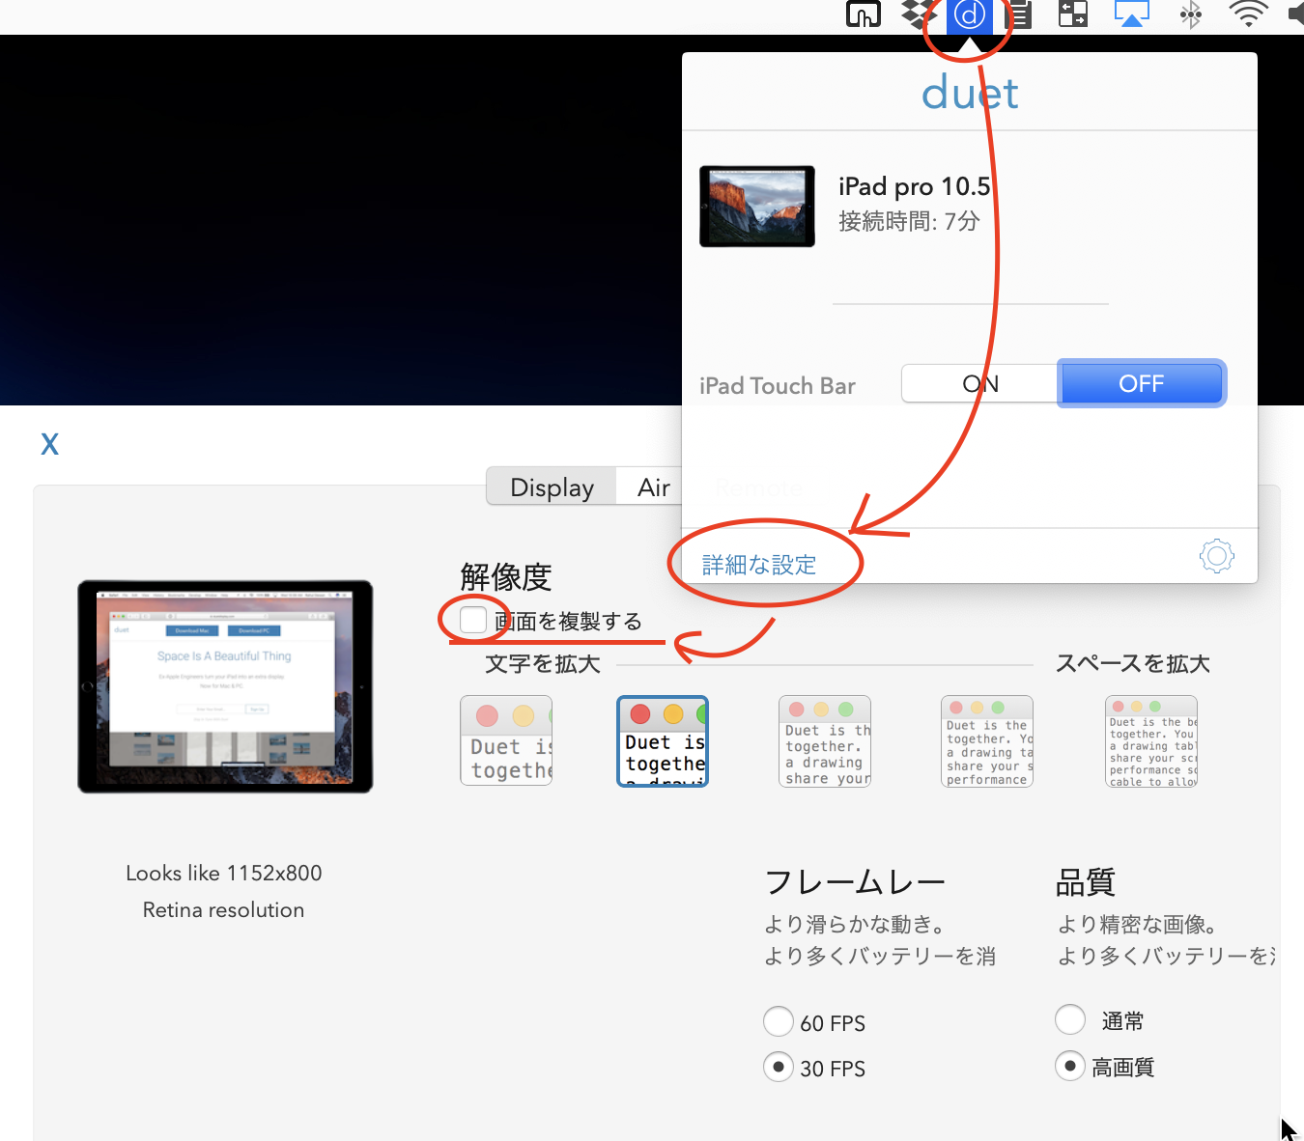Choose the rightmost スペースを拡大 resolution thumbnail

click(1151, 741)
